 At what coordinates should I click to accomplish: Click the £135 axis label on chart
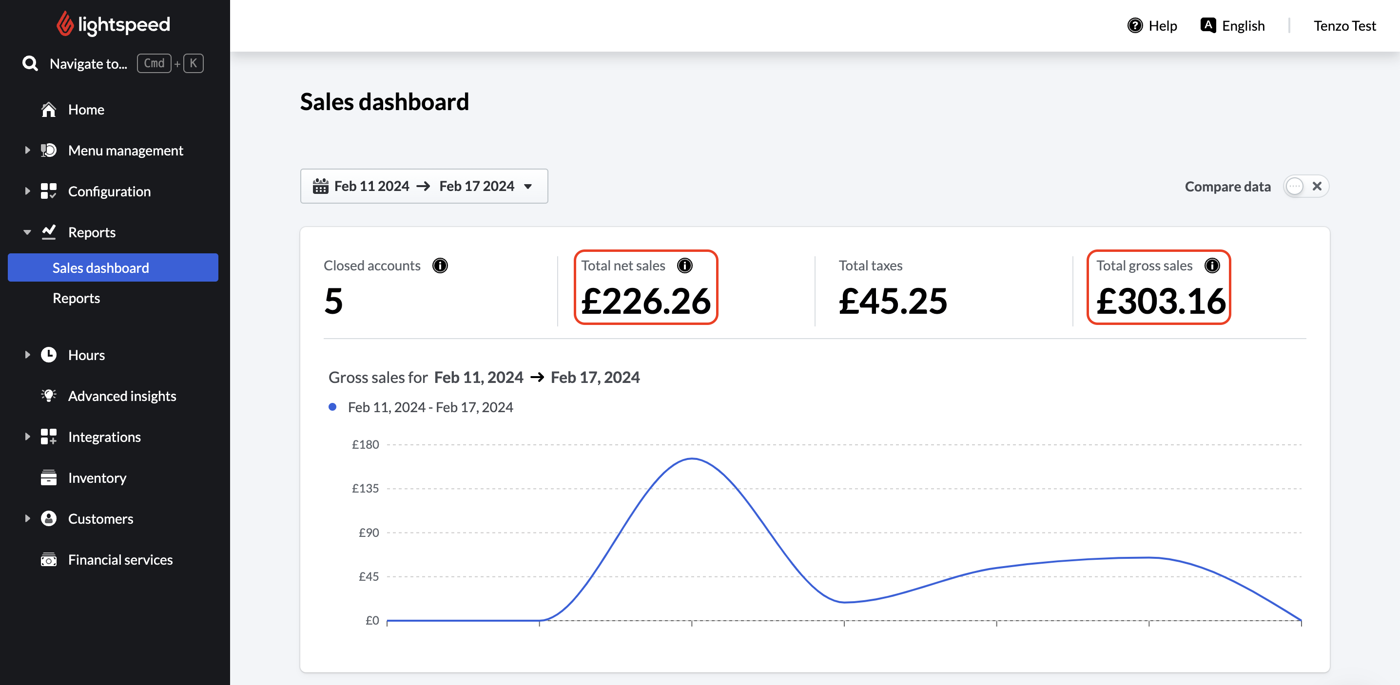(365, 488)
